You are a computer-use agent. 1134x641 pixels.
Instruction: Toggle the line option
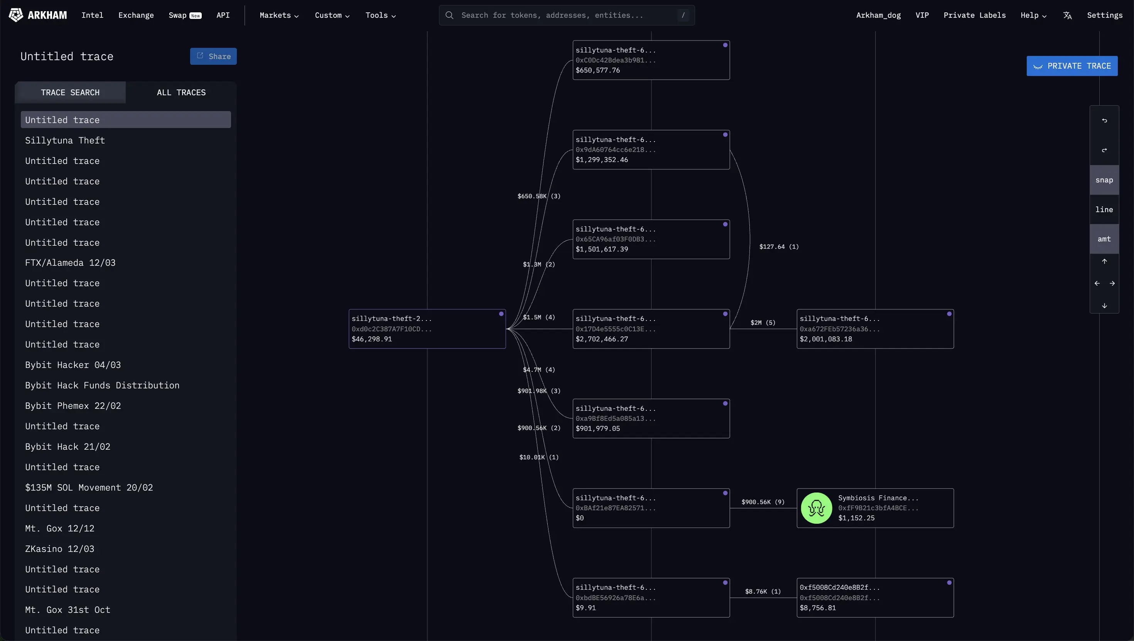(x=1104, y=209)
